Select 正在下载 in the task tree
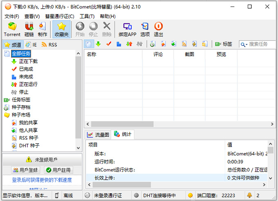 point(28,61)
